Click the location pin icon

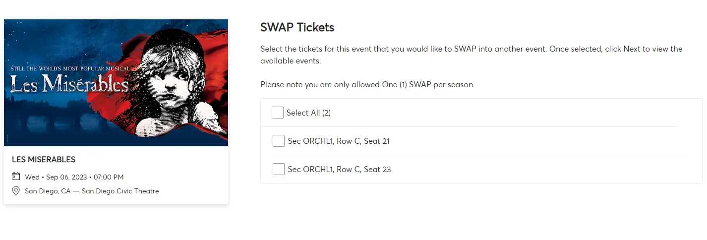(16, 191)
